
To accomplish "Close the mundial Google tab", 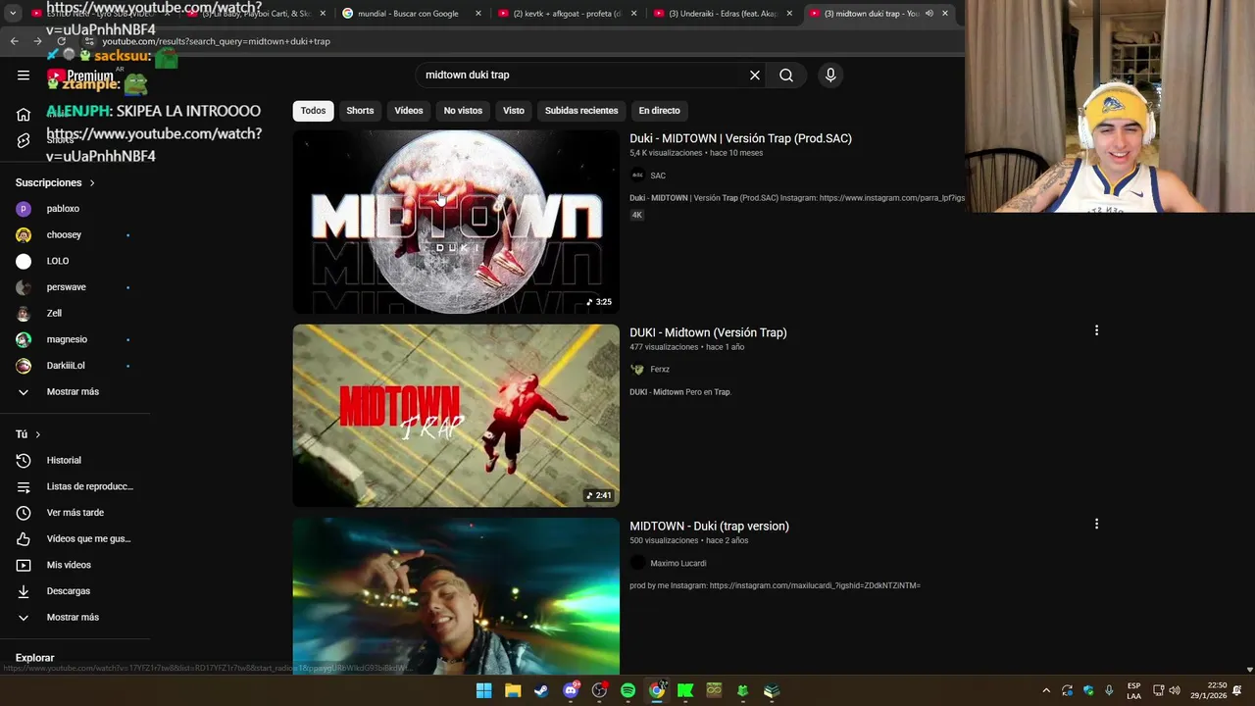I will (478, 14).
